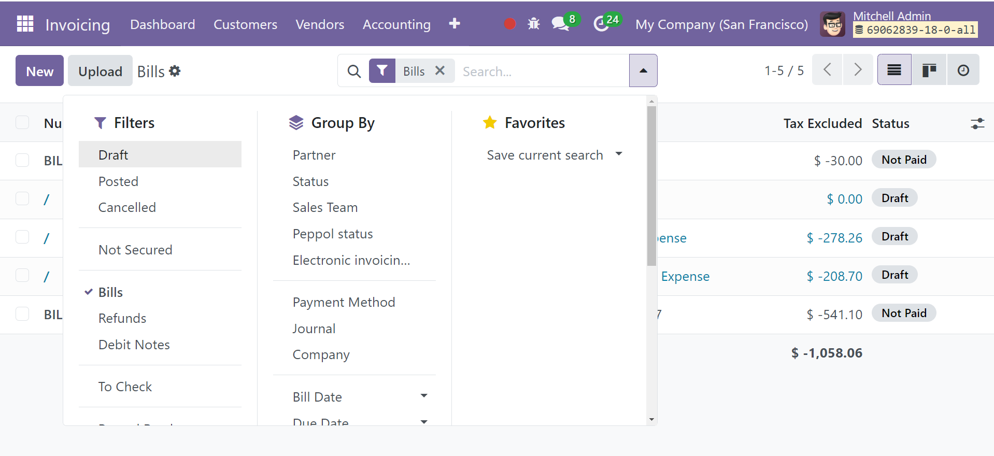Sort by Tax Excluded column header

pos(822,123)
